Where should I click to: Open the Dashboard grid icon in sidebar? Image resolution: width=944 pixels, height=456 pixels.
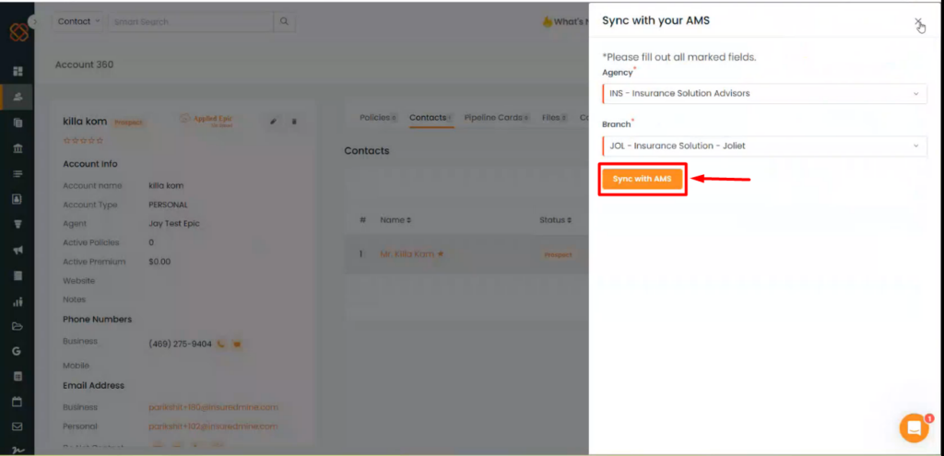click(18, 72)
